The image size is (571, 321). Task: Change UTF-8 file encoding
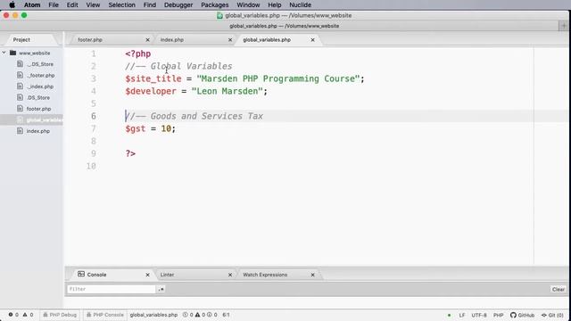tap(479, 315)
